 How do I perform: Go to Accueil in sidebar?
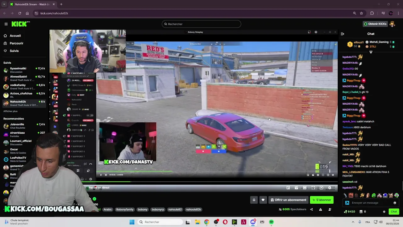(15, 36)
